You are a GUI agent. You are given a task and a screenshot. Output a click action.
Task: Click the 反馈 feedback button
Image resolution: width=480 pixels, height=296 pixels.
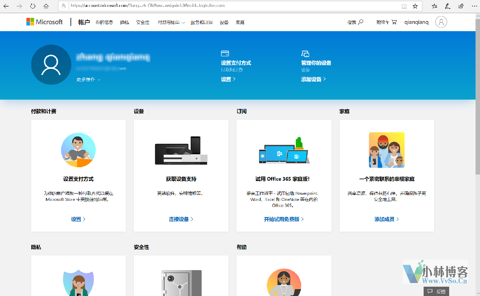pyautogui.click(x=436, y=291)
